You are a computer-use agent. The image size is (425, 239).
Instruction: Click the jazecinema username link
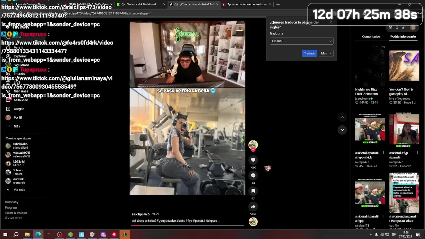click(363, 99)
